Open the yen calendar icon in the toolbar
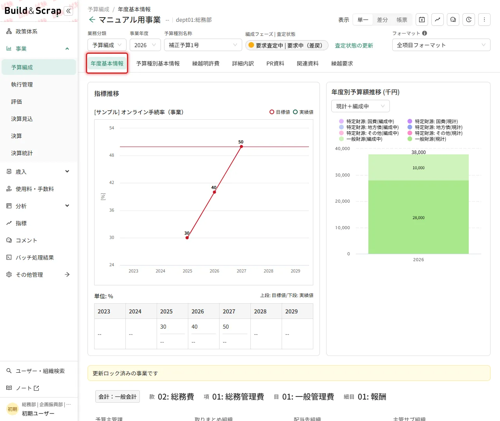Image resolution: width=500 pixels, height=421 pixels. pos(422,19)
